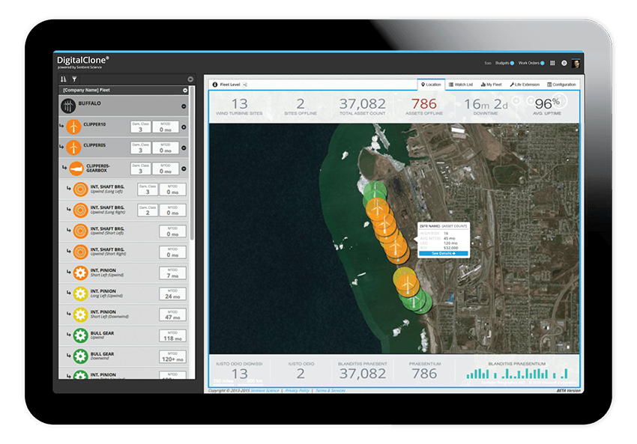
Task: Click the sort icon in fleet panel
Action: pyautogui.click(x=64, y=79)
